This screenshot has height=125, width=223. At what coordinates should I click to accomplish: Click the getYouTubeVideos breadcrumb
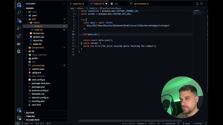(110, 8)
